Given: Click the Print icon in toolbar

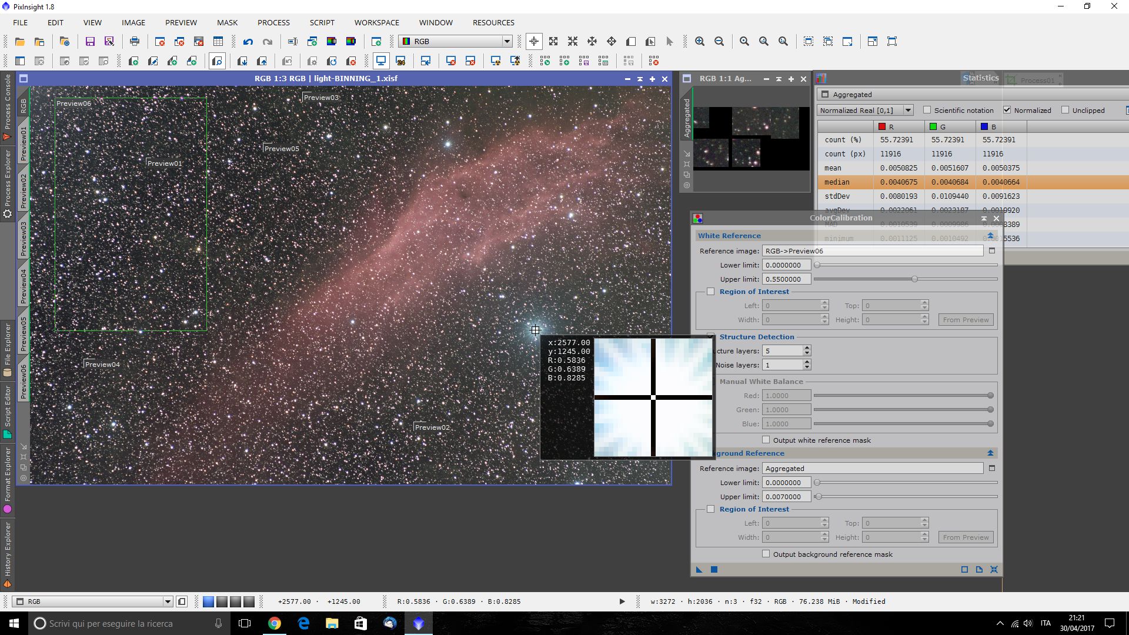Looking at the screenshot, I should [135, 42].
